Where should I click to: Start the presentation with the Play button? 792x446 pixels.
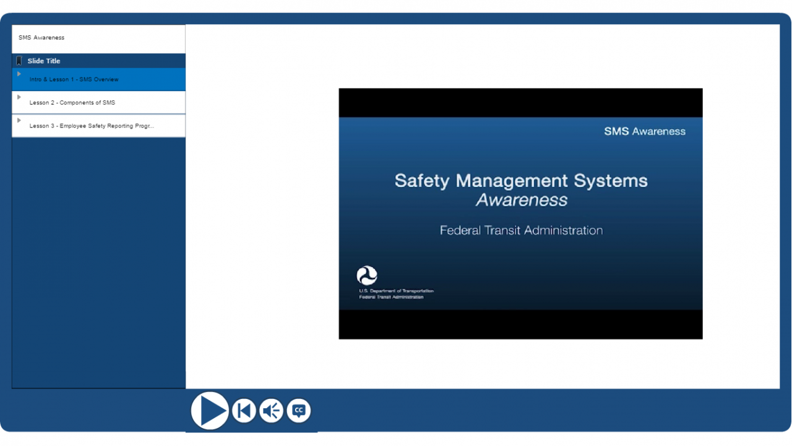210,410
